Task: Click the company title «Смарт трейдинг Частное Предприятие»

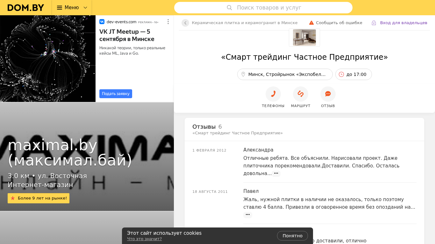Action: (x=304, y=57)
